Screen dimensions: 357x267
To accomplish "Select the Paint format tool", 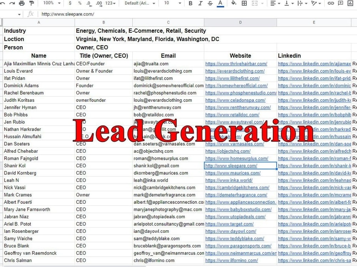I will point(31,4).
